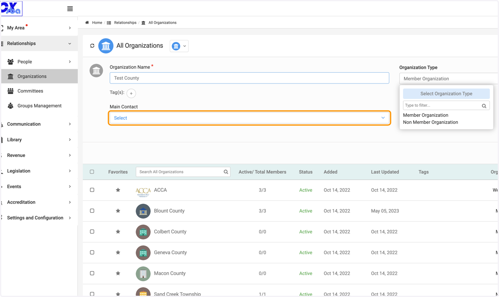Check the Geneva County row checkbox

(92, 253)
